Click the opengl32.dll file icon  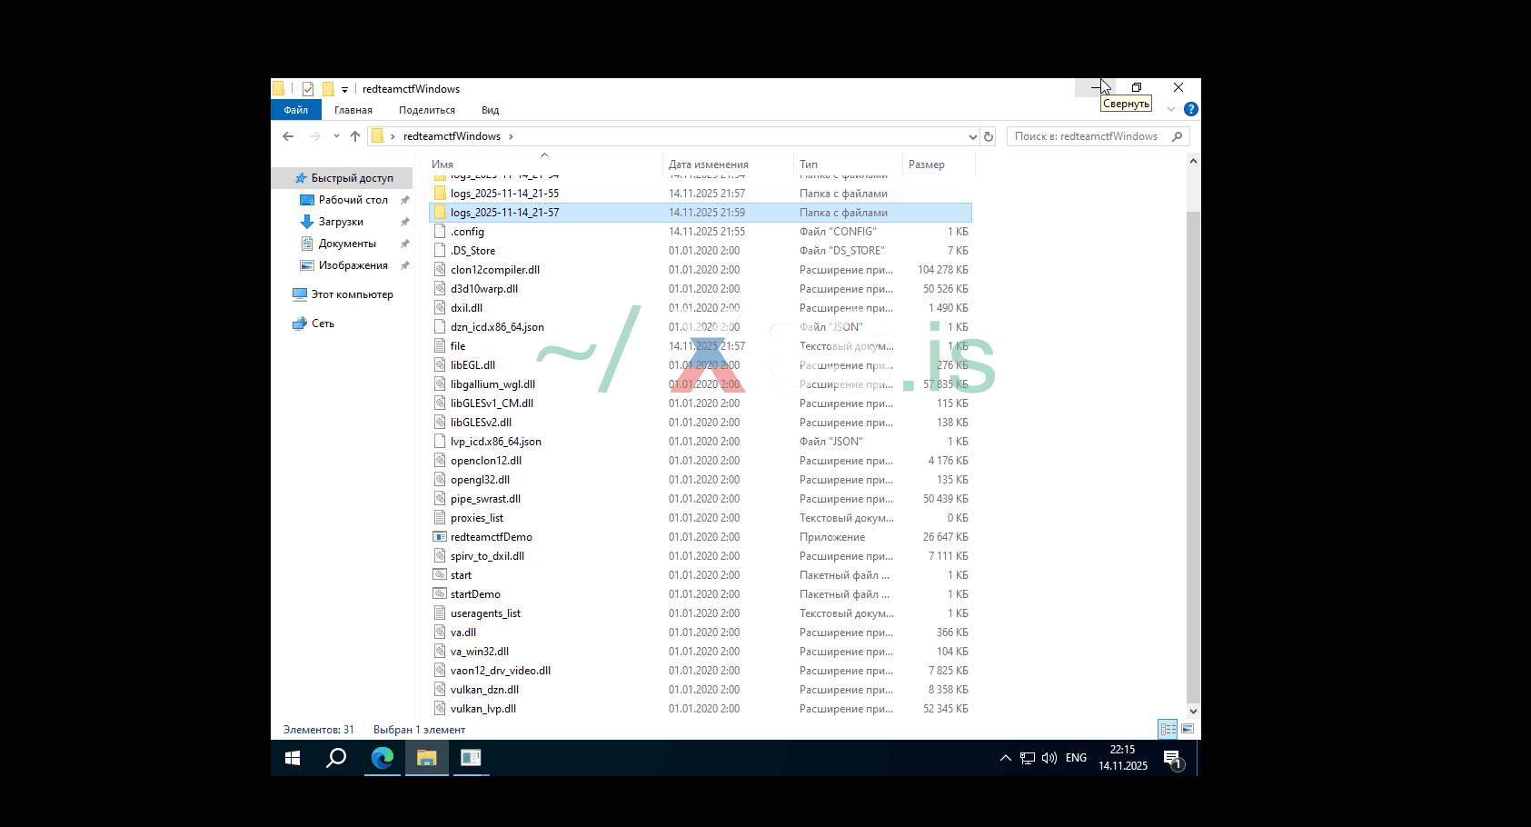(x=441, y=480)
